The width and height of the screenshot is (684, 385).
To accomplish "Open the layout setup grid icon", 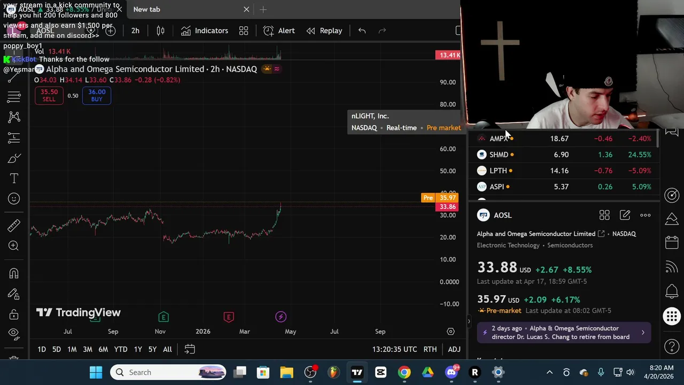I will (x=244, y=30).
